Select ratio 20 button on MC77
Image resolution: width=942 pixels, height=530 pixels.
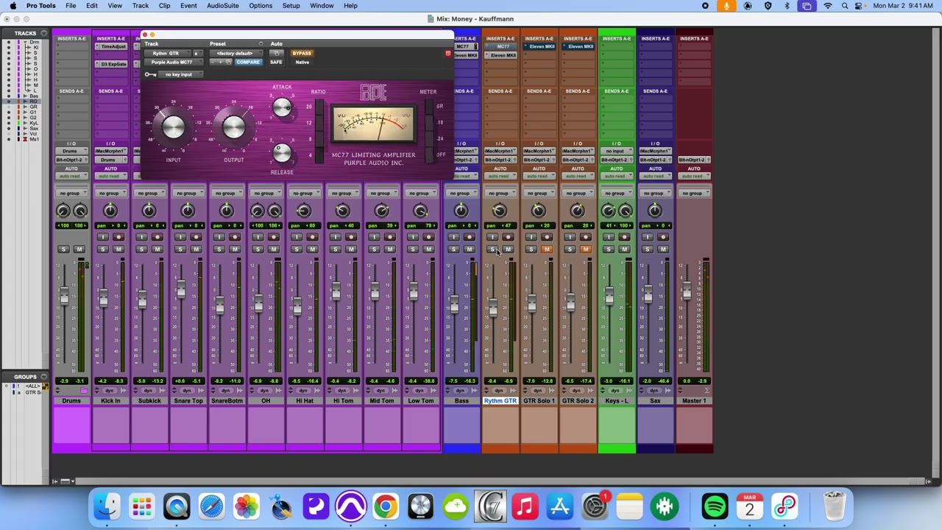(319, 107)
